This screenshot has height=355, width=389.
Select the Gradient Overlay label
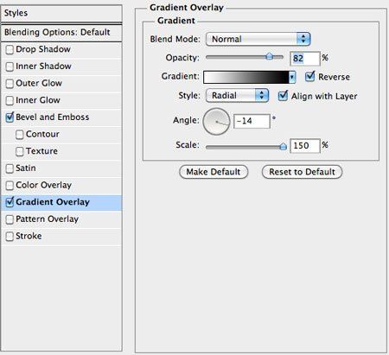pos(53,202)
